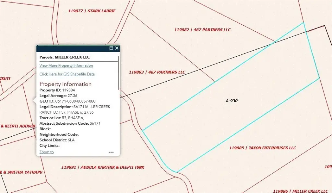Image resolution: width=332 pixels, height=193 pixels.
Task: Click the Property ID 119884 value
Action: click(x=69, y=90)
